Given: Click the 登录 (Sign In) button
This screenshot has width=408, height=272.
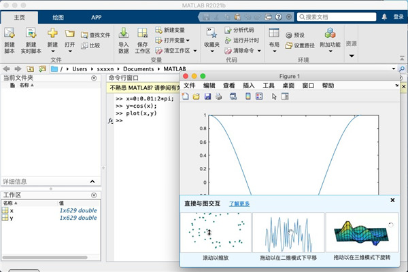Looking at the screenshot, I should click(398, 17).
